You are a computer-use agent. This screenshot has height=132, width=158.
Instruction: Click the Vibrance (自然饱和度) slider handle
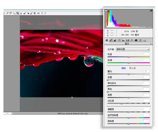pyautogui.click(x=129, y=118)
